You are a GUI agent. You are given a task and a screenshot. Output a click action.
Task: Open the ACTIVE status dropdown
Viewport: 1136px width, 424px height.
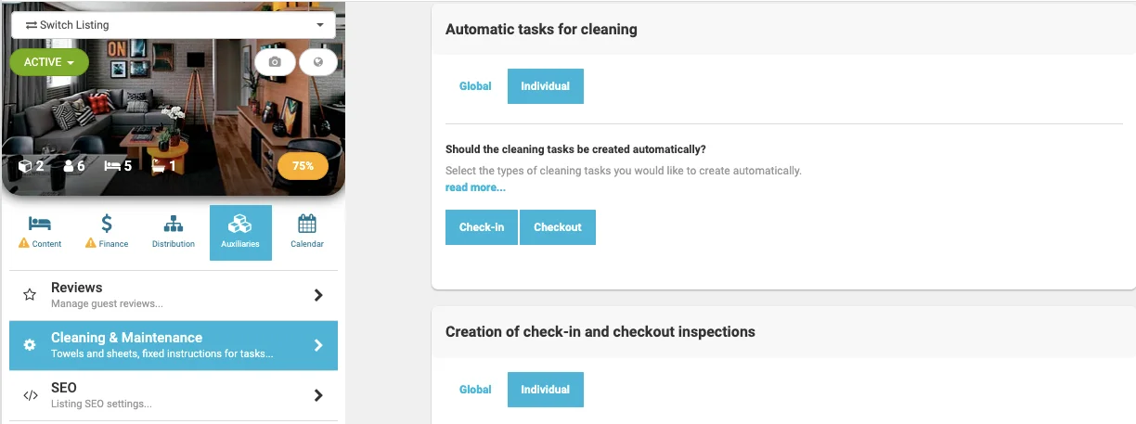49,62
